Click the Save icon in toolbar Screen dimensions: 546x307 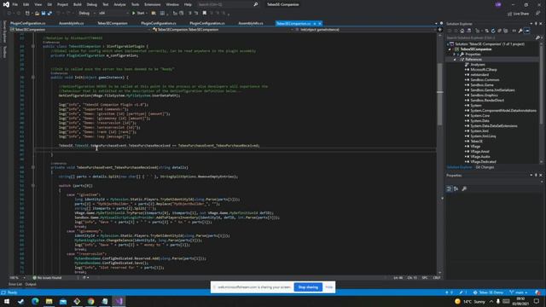(x=44, y=14)
